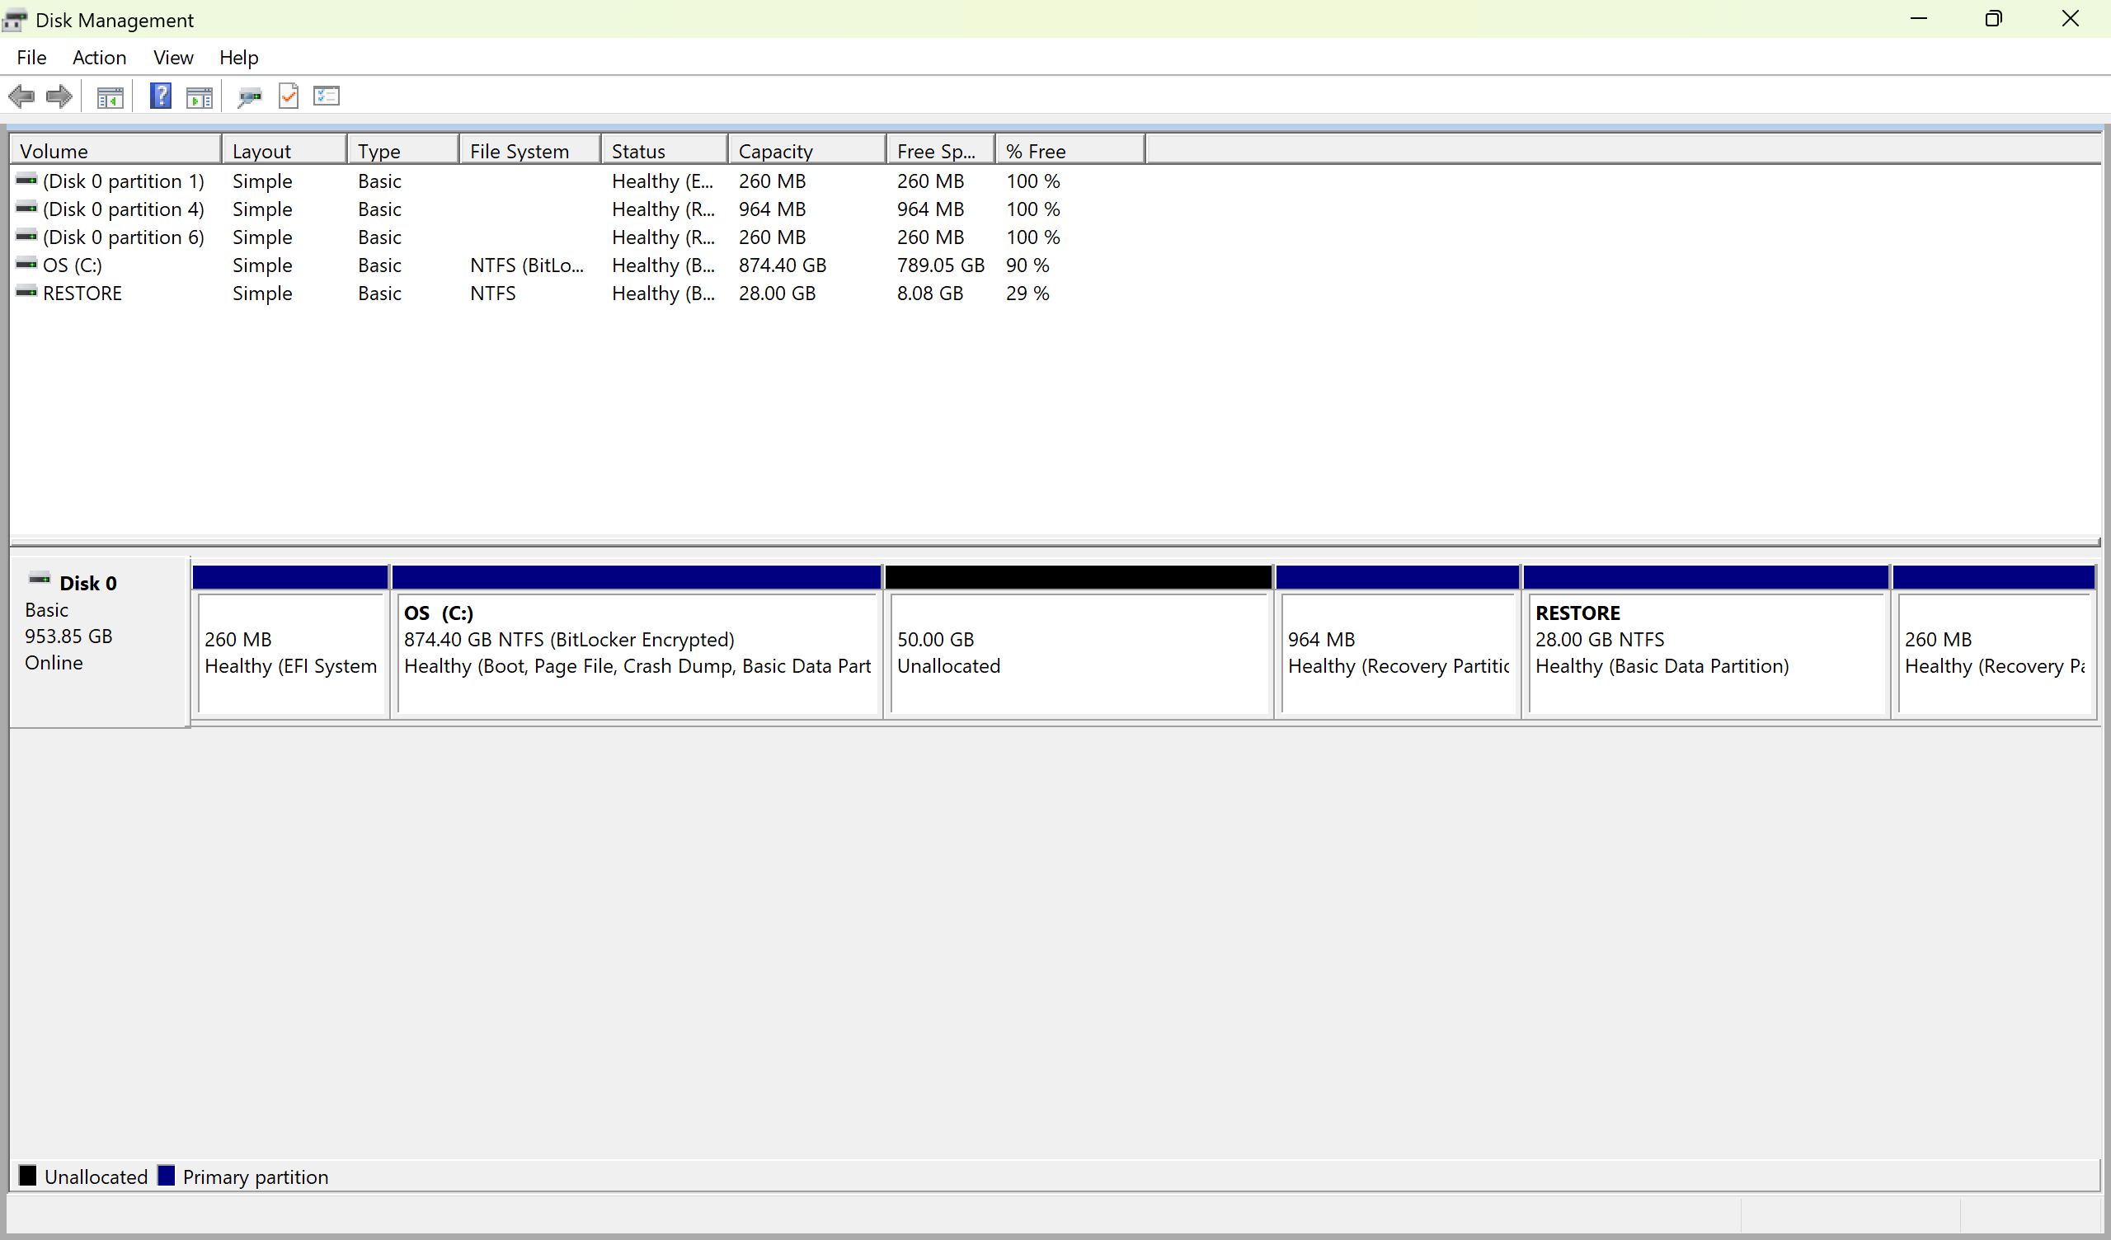
Task: Click the Free Sp... column header
Action: click(941, 151)
